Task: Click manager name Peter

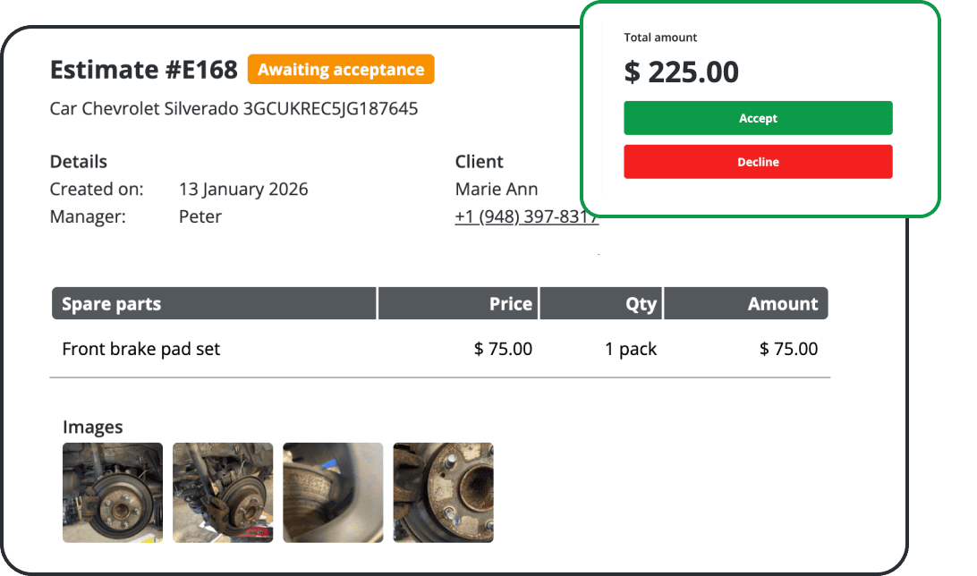Action: tap(200, 216)
